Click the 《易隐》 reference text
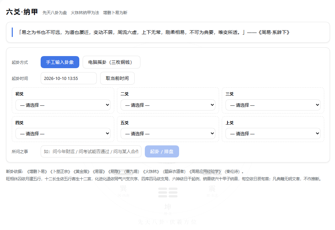This screenshot has width=335, height=230. [x=115, y=172]
